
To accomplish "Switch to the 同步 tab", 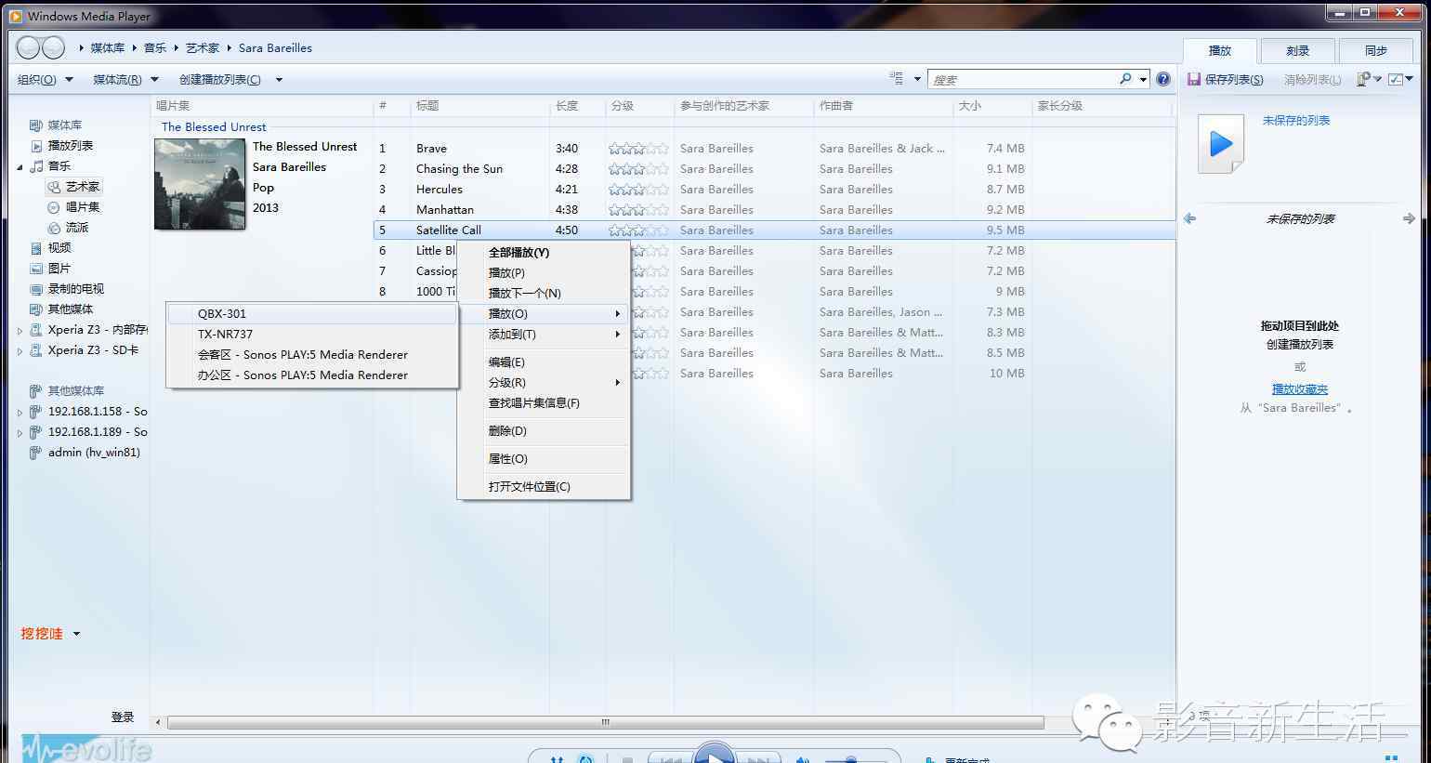I will pos(1375,51).
